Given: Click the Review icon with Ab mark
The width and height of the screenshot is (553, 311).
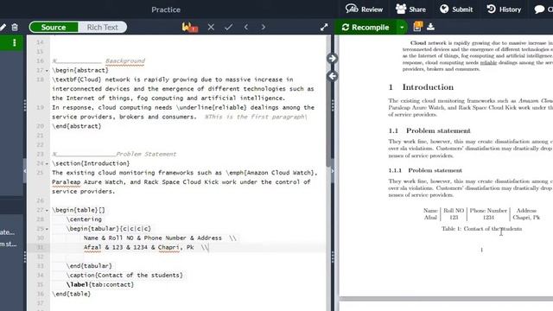Looking at the screenshot, I should [352, 9].
